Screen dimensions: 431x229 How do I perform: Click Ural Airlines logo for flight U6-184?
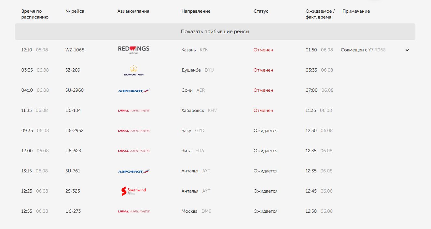133,111
